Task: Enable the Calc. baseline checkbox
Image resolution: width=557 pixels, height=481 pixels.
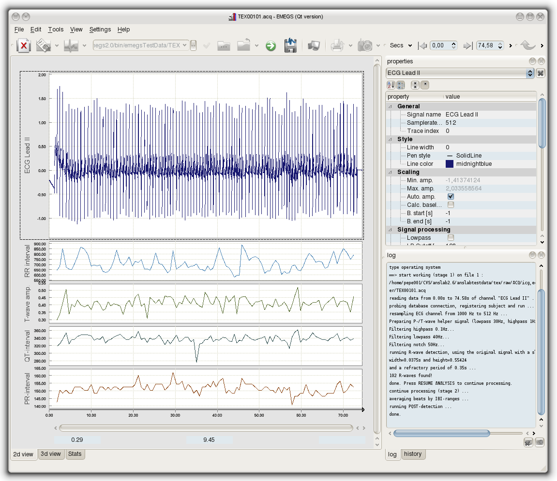Action: 451,205
